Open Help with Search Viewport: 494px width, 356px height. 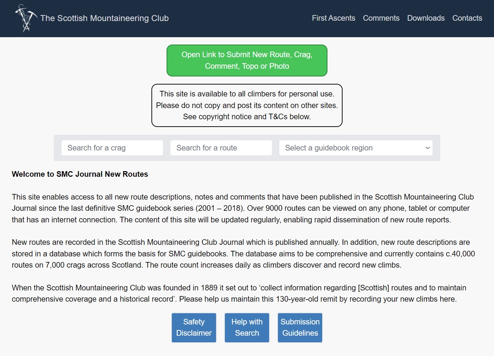pos(247,328)
